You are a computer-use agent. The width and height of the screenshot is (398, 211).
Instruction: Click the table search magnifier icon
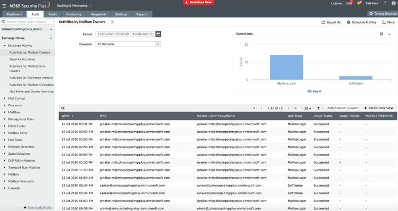63,108
